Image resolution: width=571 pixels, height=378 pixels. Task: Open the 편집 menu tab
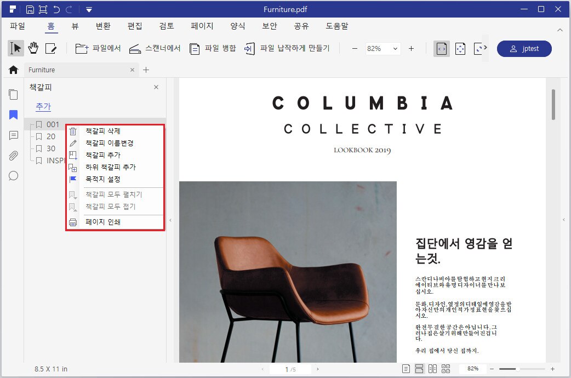point(135,26)
